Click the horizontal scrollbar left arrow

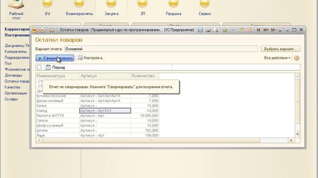(x=39, y=140)
